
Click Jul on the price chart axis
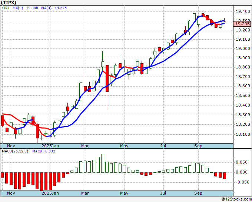coord(163,146)
